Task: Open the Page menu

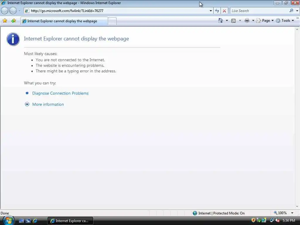Action: coord(265,21)
